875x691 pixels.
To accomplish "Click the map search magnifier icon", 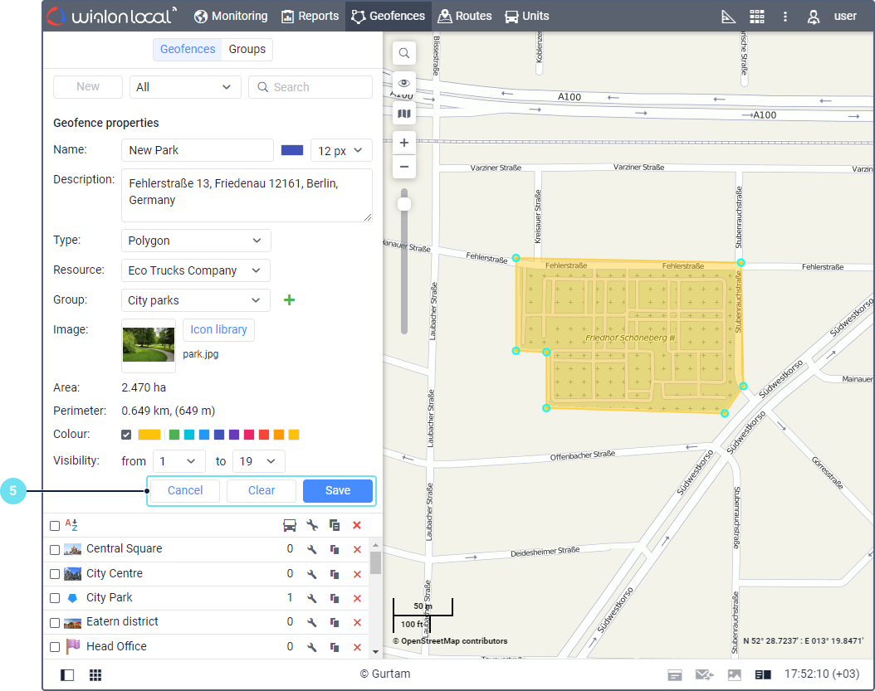I will click(x=404, y=54).
